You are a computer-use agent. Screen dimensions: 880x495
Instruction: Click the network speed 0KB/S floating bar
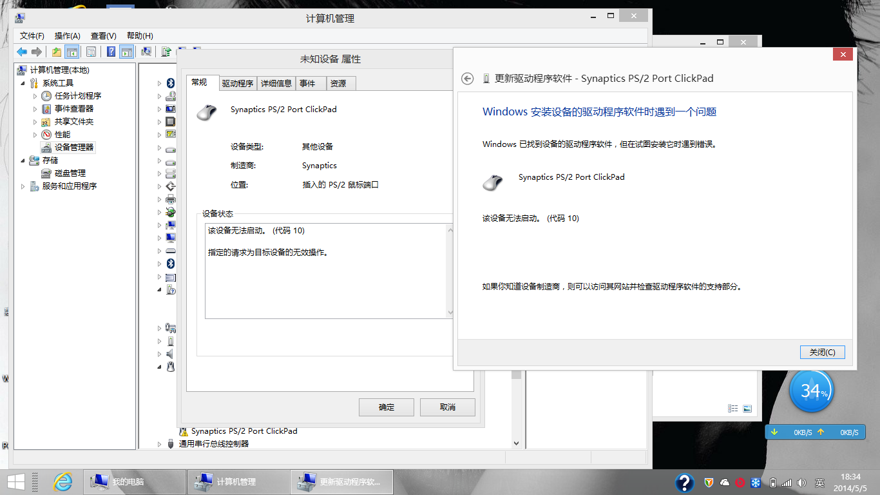(816, 432)
